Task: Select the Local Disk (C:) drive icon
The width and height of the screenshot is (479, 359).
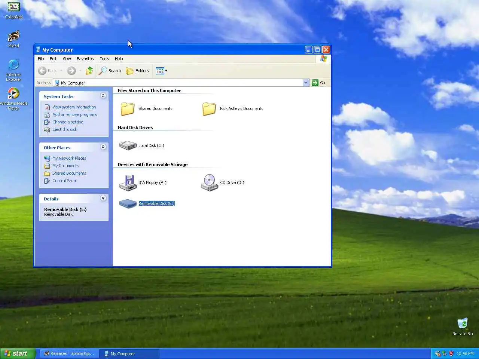Action: (128, 145)
